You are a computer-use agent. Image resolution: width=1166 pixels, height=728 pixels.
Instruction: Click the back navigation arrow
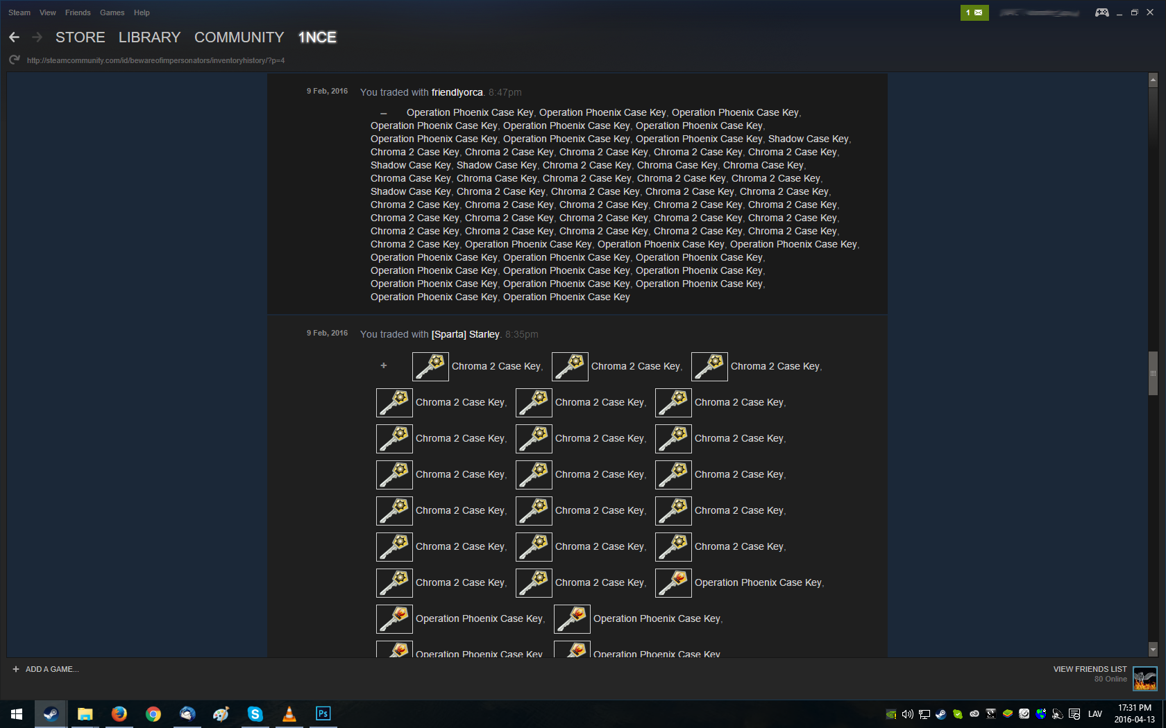click(15, 37)
